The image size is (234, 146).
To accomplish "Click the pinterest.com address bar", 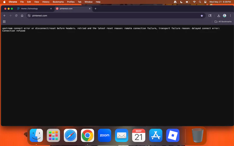I will pyautogui.click(x=116, y=16).
